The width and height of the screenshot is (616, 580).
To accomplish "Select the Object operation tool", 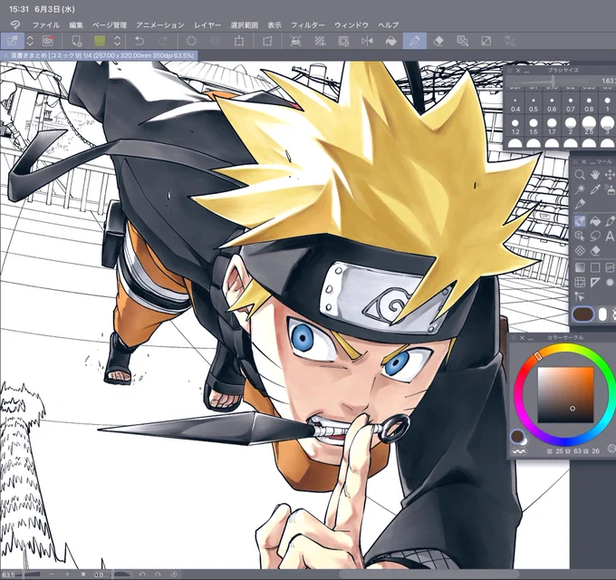I will (x=580, y=236).
